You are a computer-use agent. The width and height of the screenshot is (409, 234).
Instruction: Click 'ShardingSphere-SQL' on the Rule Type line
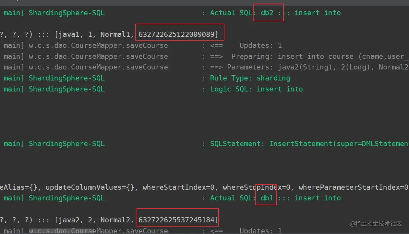[67, 78]
